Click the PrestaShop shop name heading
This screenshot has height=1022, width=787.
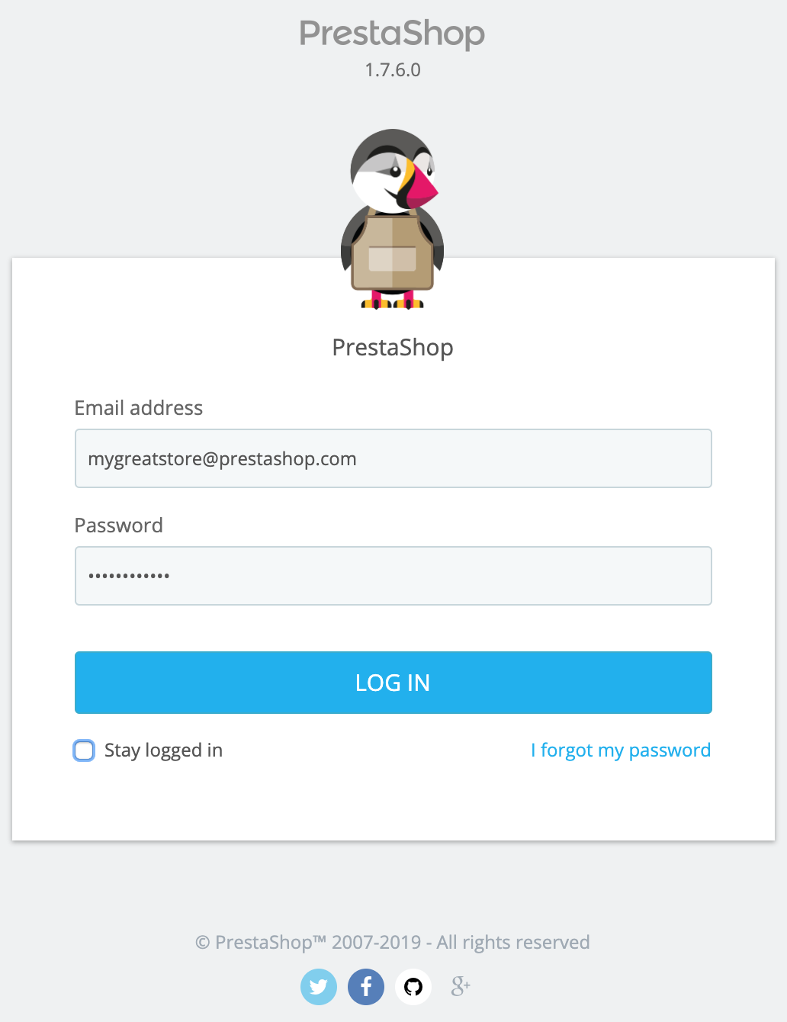pos(393,348)
